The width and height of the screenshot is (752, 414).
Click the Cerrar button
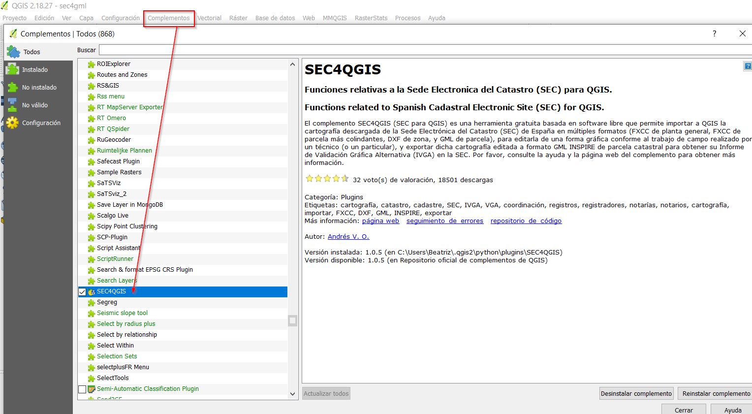[684, 410]
